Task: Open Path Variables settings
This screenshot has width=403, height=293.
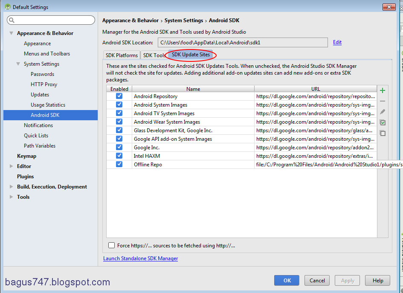Action: pos(40,146)
